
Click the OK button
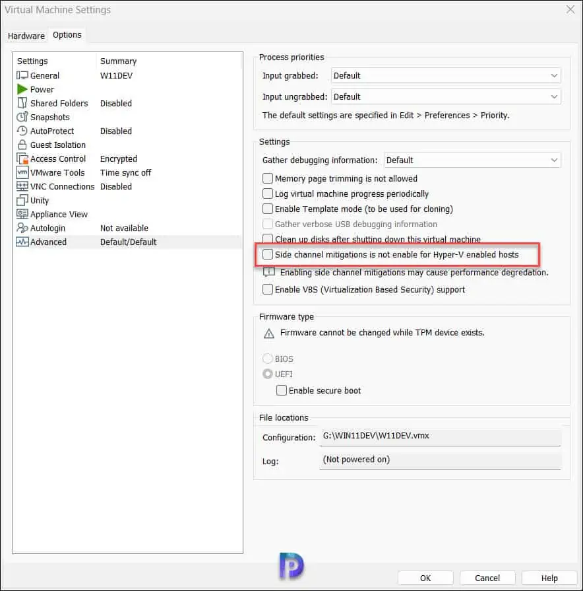click(x=425, y=578)
